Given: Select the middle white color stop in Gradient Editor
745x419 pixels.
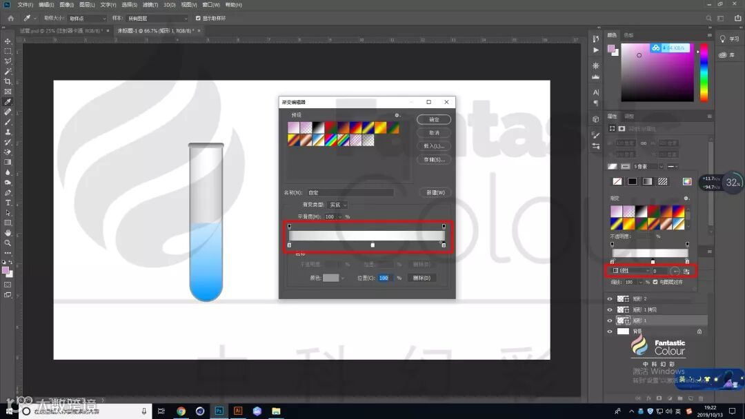Looking at the screenshot, I should tap(372, 245).
